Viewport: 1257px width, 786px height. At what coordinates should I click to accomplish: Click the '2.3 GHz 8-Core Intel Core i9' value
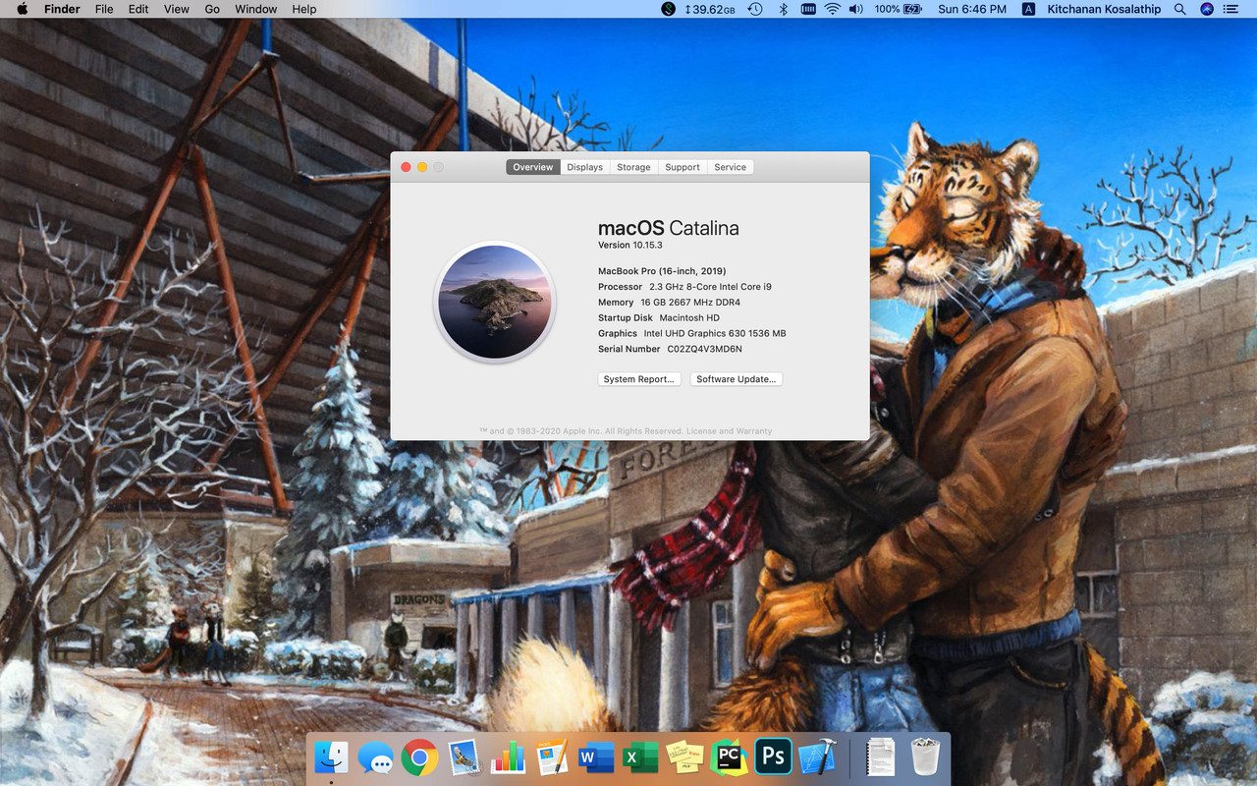(711, 287)
